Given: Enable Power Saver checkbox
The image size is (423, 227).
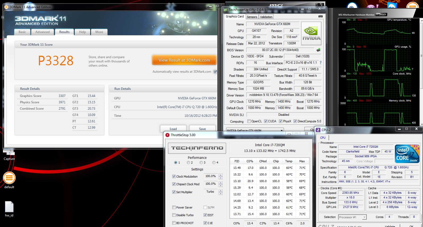Looking at the screenshot, I should (174, 207).
